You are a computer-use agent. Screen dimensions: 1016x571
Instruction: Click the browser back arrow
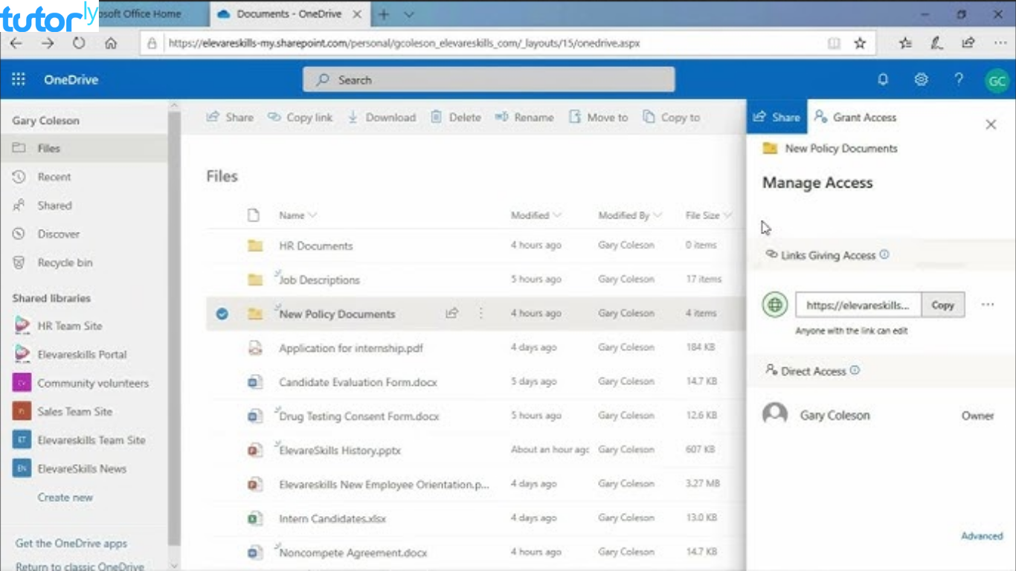pos(16,43)
